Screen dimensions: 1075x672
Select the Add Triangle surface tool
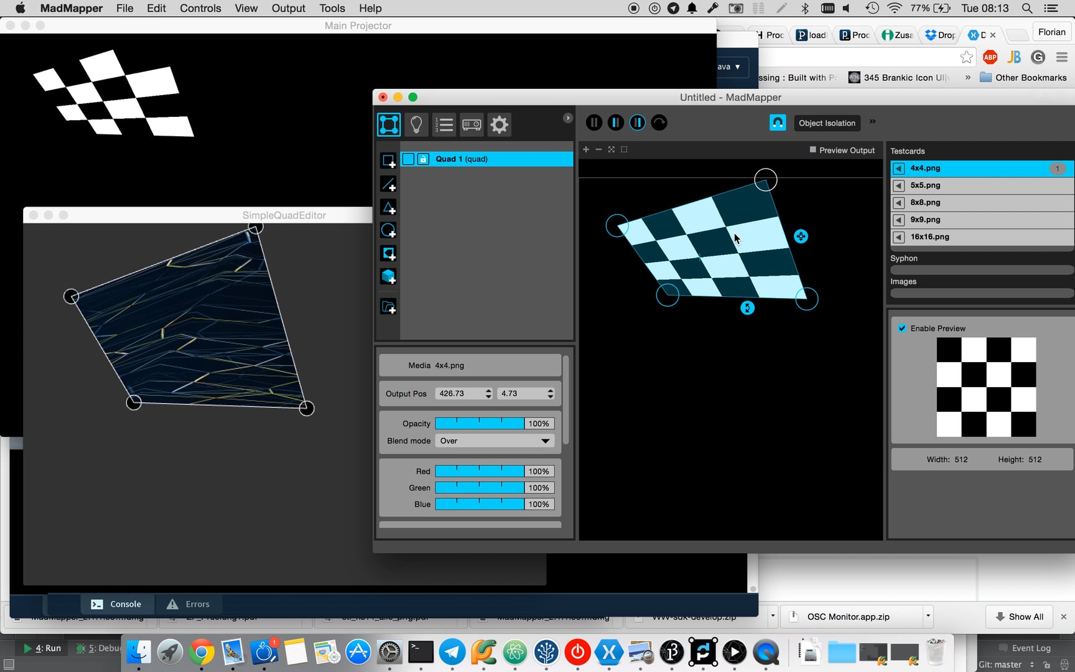pos(389,207)
